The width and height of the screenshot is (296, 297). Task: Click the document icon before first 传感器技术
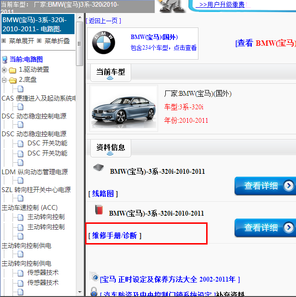(21, 273)
